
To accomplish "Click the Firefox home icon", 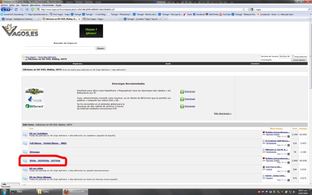I will tap(27, 9).
